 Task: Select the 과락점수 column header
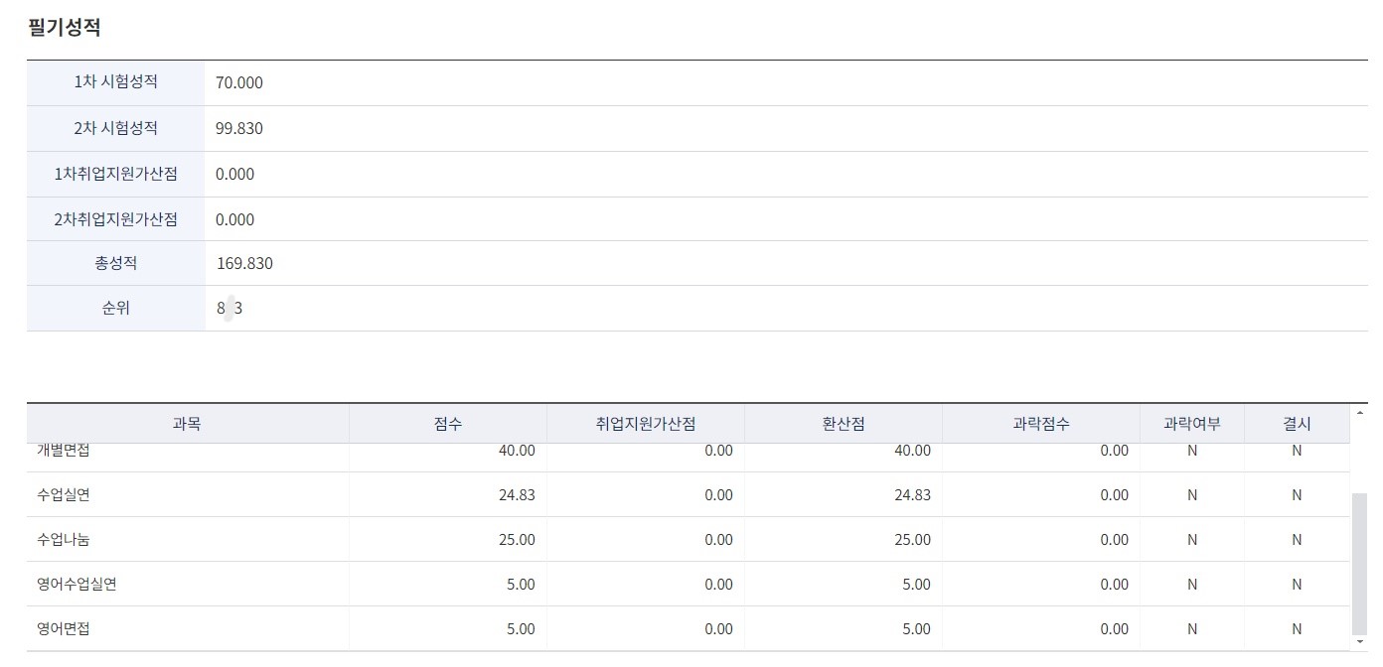(x=1040, y=424)
